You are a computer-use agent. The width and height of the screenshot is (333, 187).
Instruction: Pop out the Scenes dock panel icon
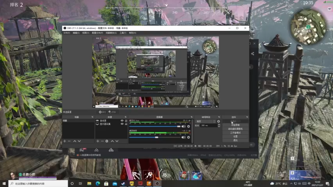pyautogui.click(x=92, y=117)
